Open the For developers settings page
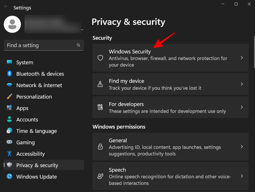Screen dimensions: 255x192 [x=170, y=107]
